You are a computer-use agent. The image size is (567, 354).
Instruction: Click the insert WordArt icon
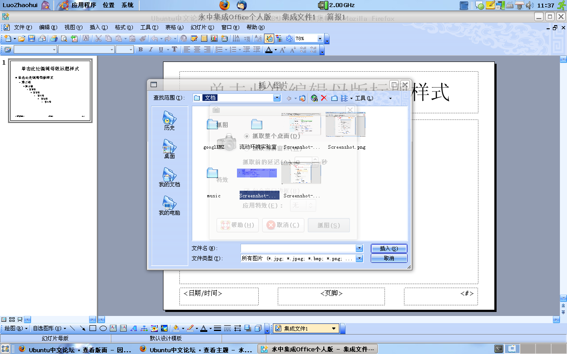pyautogui.click(x=134, y=328)
